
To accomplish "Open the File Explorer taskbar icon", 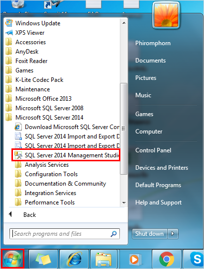I will pos(103,259).
